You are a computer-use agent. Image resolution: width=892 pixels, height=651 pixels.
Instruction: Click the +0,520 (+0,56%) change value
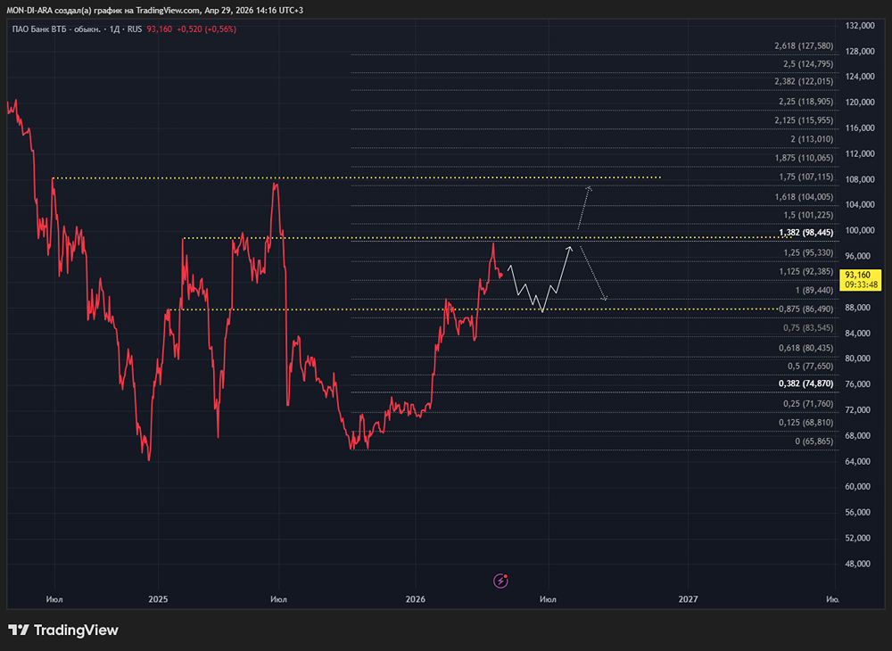206,29
